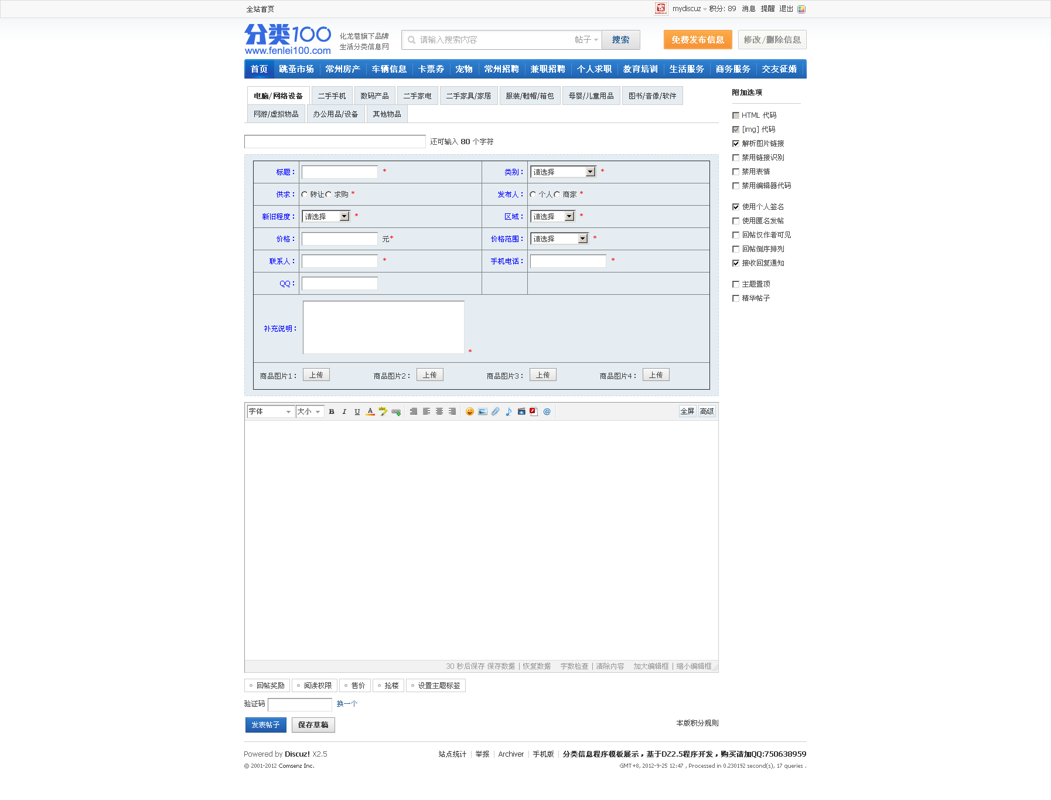Select the 转让 radio button
Image resolution: width=1051 pixels, height=800 pixels.
tap(305, 195)
